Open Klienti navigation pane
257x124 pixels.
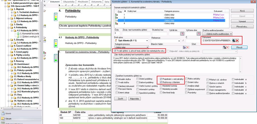point(21,113)
